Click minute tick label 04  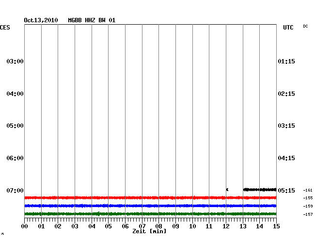pos(92,226)
